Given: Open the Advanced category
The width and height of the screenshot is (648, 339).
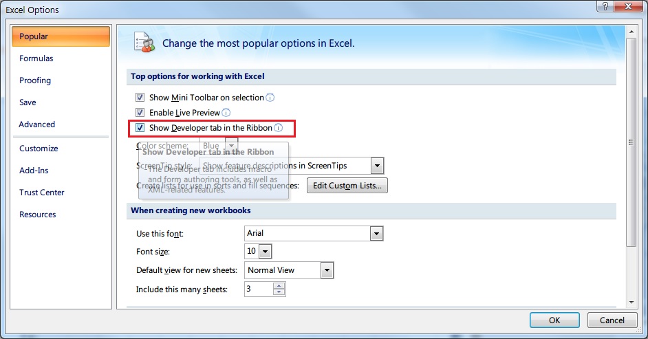Looking at the screenshot, I should point(36,124).
